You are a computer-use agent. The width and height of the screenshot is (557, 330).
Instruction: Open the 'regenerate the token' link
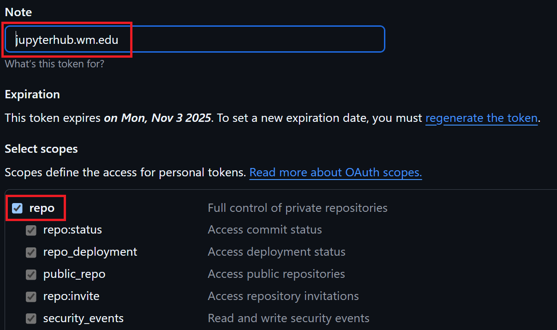(481, 118)
